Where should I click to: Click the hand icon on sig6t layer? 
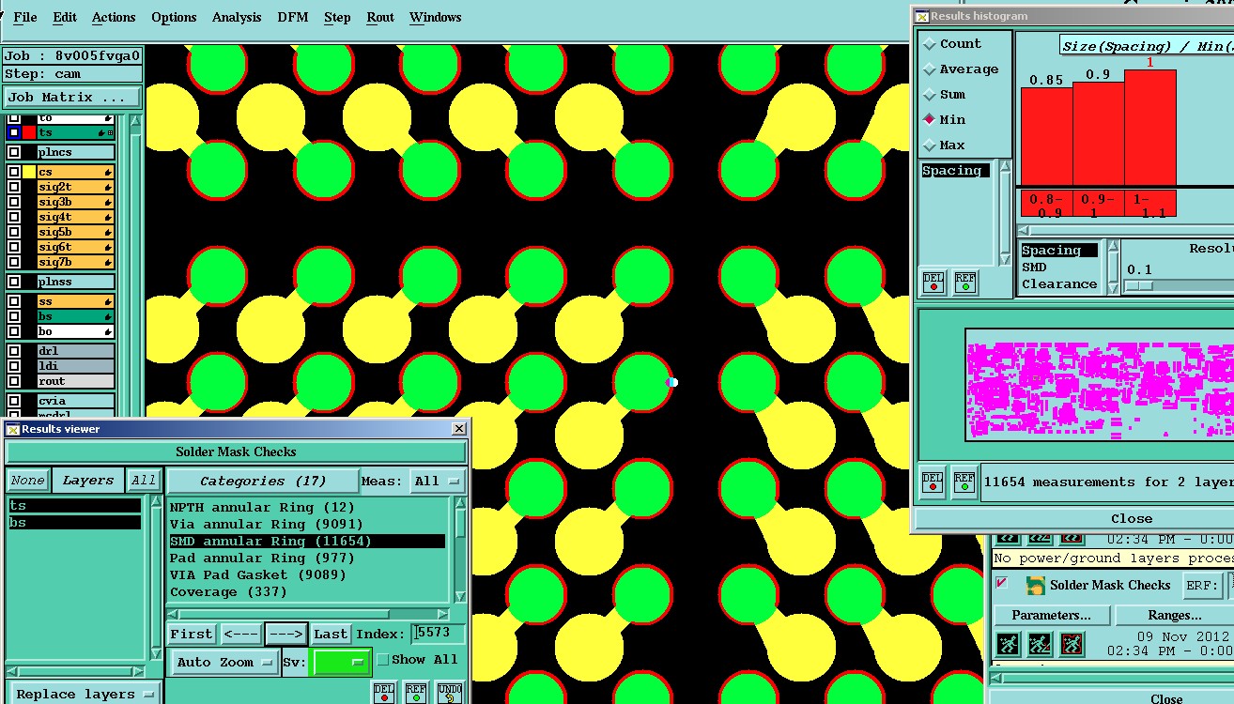click(108, 248)
